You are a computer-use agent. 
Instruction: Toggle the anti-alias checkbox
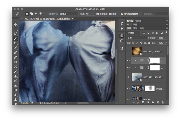click(x=97, y=14)
